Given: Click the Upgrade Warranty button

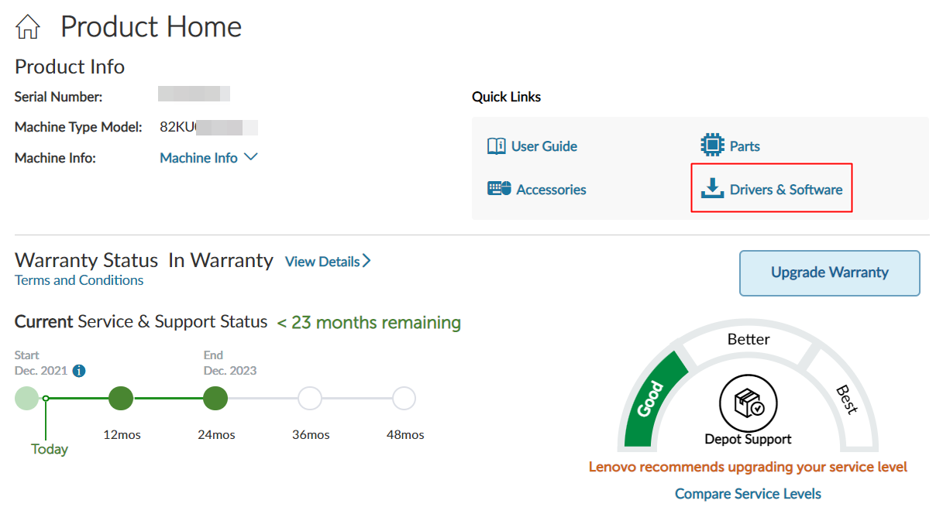Looking at the screenshot, I should coord(830,272).
